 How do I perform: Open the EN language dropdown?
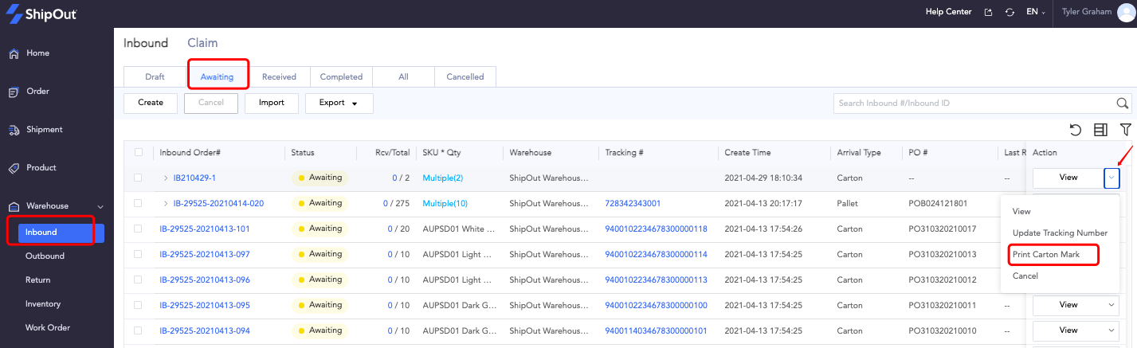point(1036,12)
